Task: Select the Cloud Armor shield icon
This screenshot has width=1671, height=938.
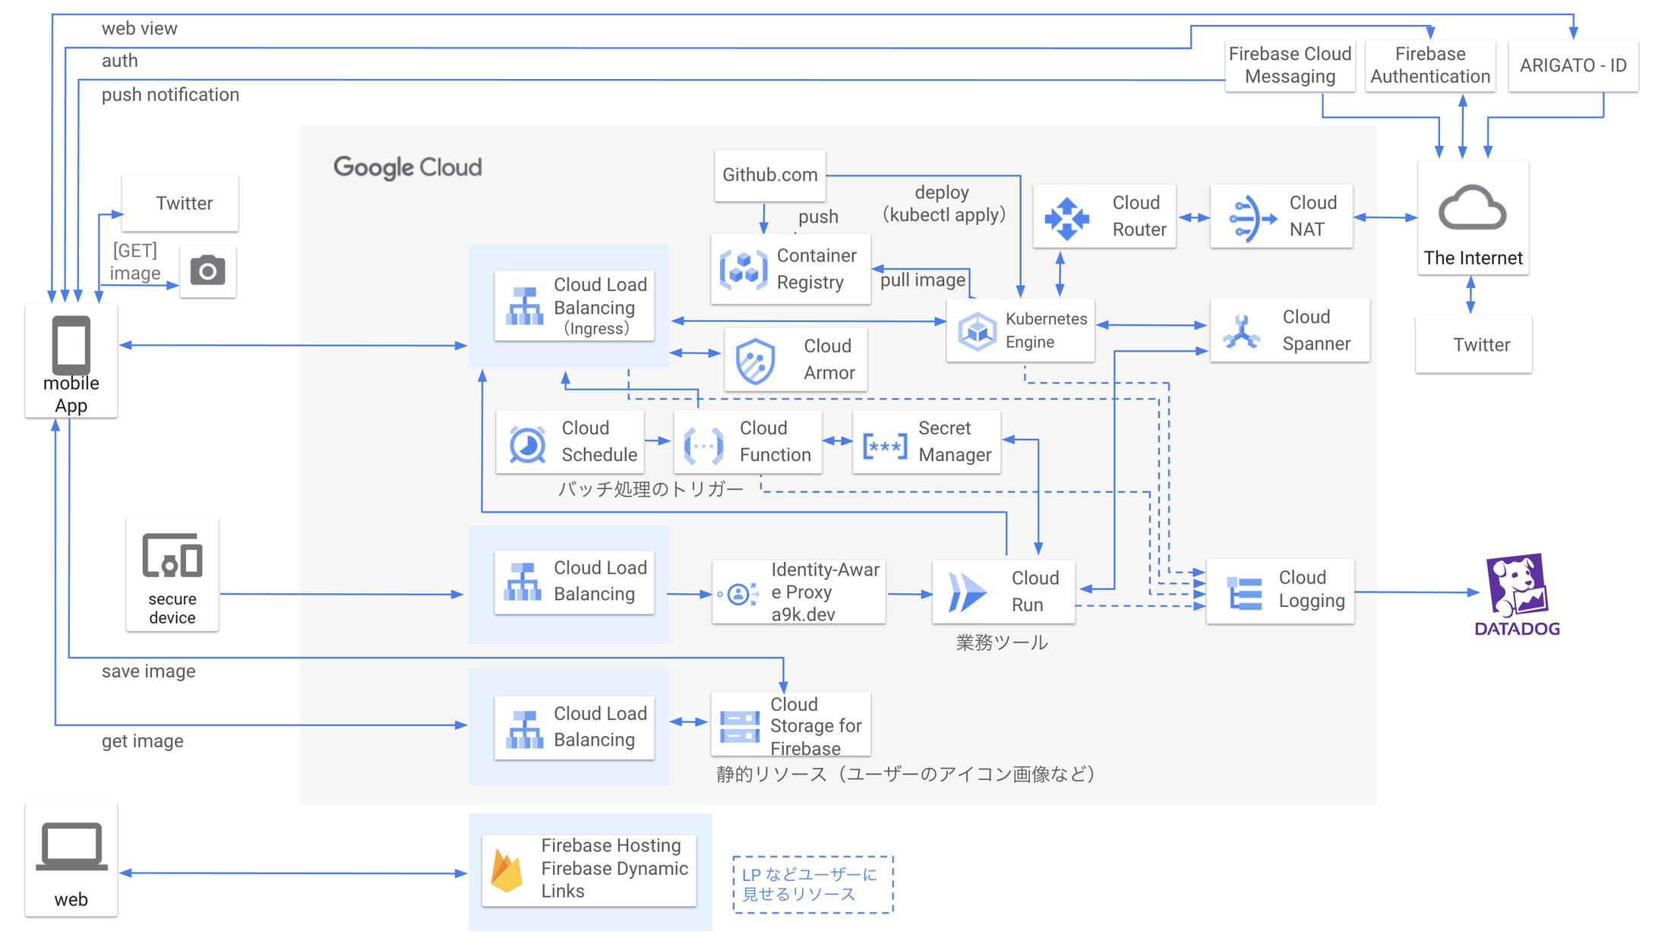Action: (755, 361)
